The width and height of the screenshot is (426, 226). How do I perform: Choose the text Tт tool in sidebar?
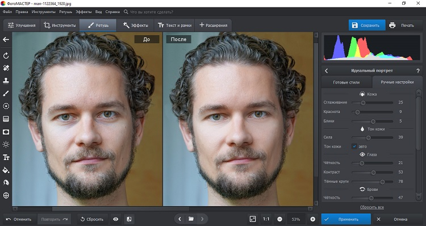click(6, 157)
